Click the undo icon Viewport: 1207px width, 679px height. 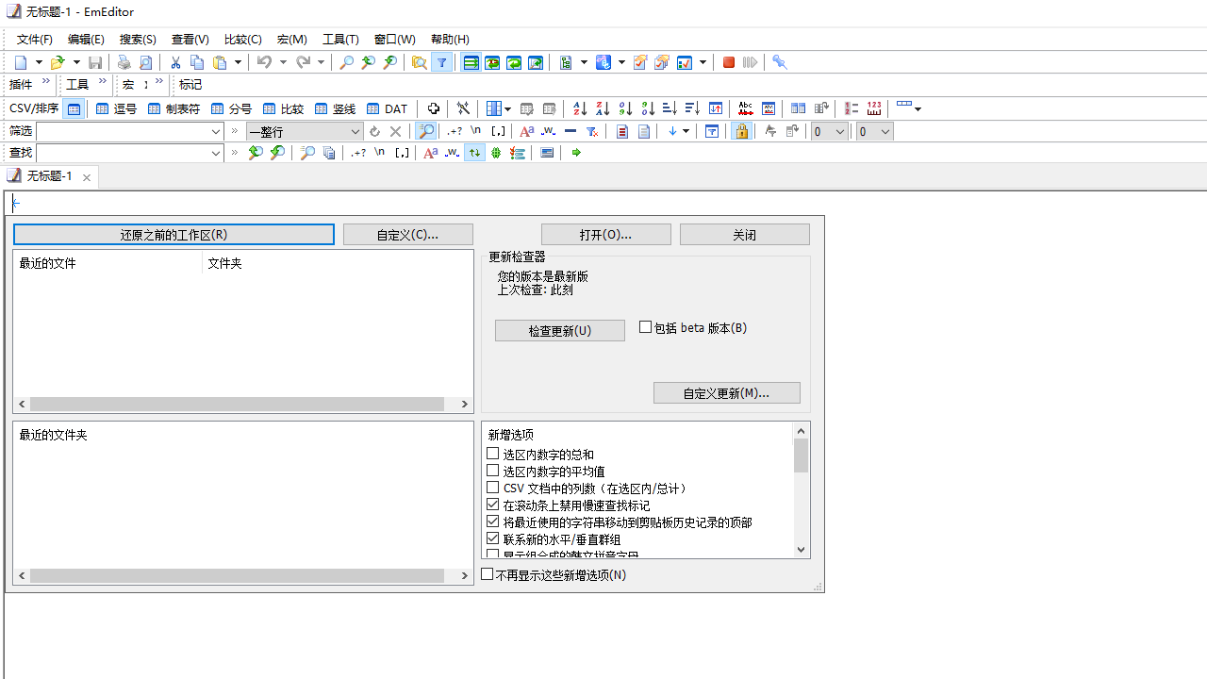click(x=265, y=62)
